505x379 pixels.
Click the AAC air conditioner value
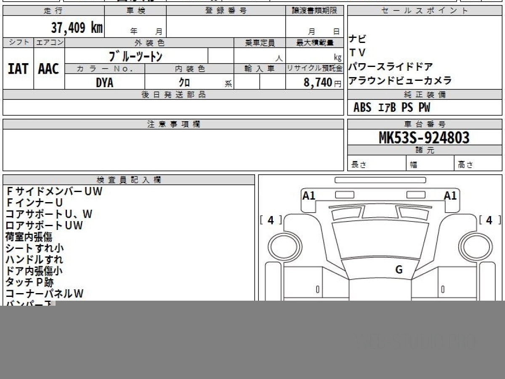coord(49,69)
